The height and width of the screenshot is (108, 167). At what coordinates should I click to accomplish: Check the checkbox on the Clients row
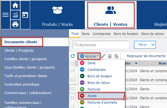click(x=72, y=89)
